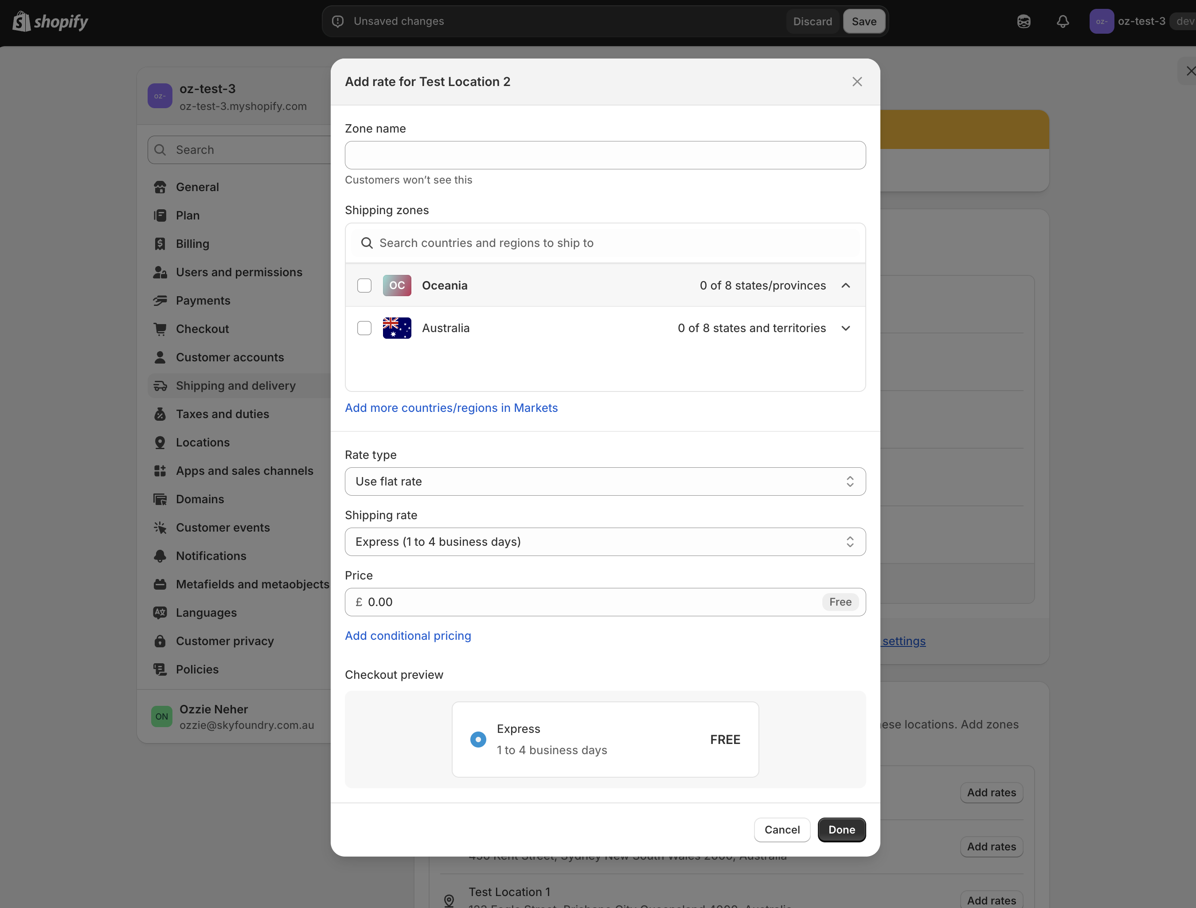Screen dimensions: 1196x908
Task: Check the Oceania checkbox
Action: pyautogui.click(x=364, y=286)
